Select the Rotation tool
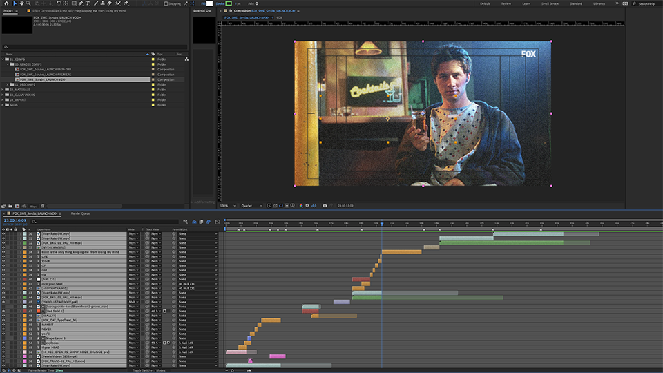This screenshot has width=663, height=373. (x=59, y=3)
